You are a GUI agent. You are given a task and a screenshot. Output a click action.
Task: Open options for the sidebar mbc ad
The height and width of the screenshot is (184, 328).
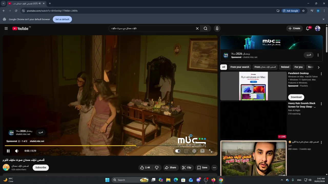pos(318,55)
